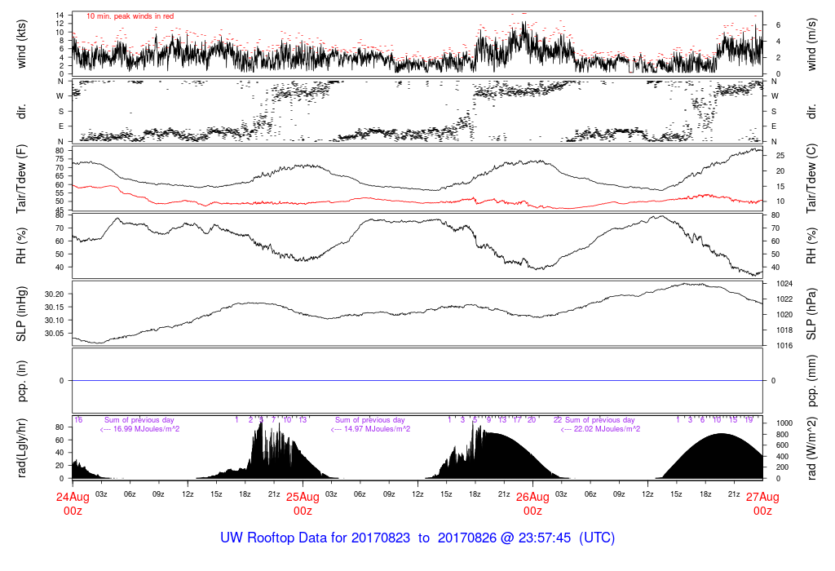This screenshot has width=835, height=571.
Task: Click the '27Aug 00z' date label
Action: pyautogui.click(x=762, y=503)
